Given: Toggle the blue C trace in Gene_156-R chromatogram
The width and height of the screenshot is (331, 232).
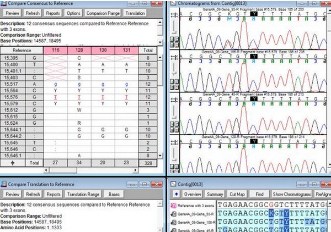Looking at the screenshot, I should pyautogui.click(x=177, y=81).
